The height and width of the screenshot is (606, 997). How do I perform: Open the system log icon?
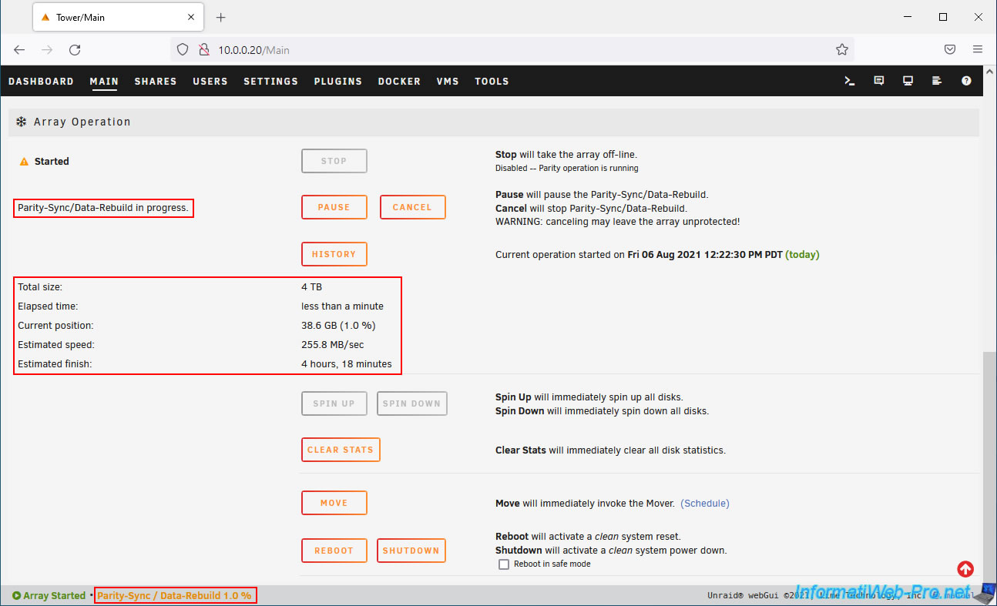tap(937, 81)
